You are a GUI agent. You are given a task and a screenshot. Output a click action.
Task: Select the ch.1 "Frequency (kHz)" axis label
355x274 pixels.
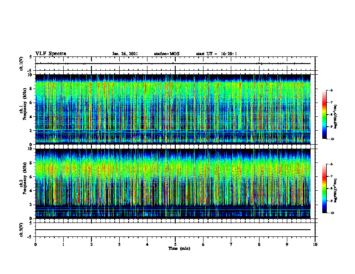point(25,104)
